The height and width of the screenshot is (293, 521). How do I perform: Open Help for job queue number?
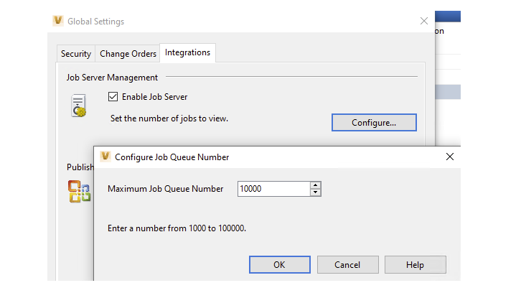click(x=415, y=265)
